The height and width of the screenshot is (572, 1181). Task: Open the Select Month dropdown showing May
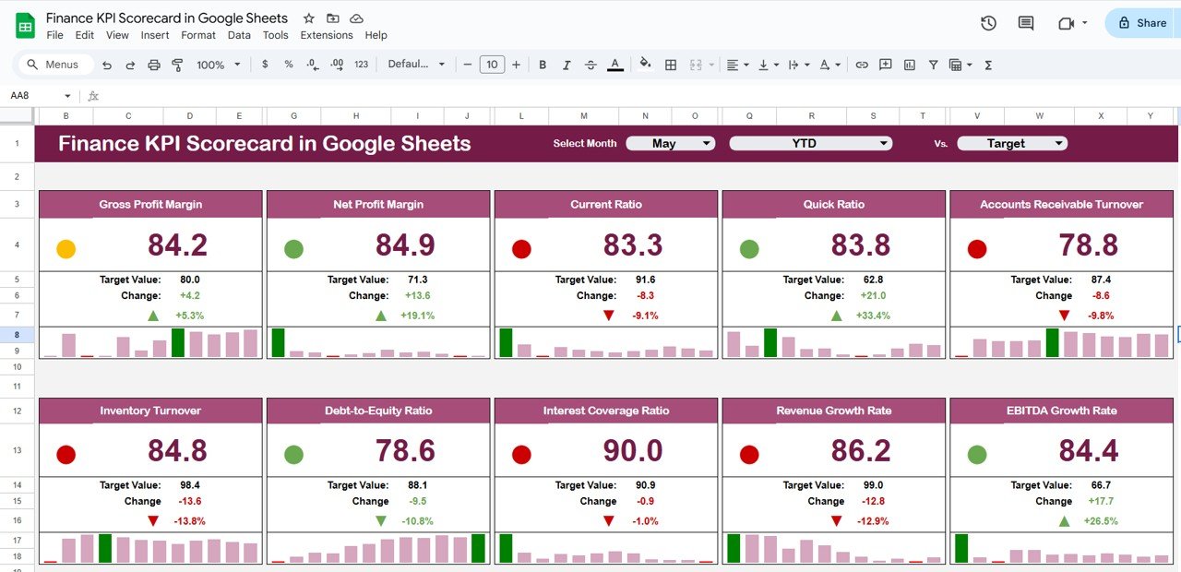[x=671, y=143]
